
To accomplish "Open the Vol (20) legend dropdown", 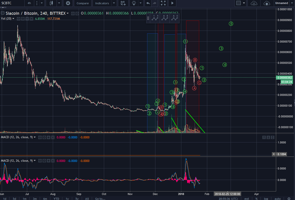I will tap(13, 19).
